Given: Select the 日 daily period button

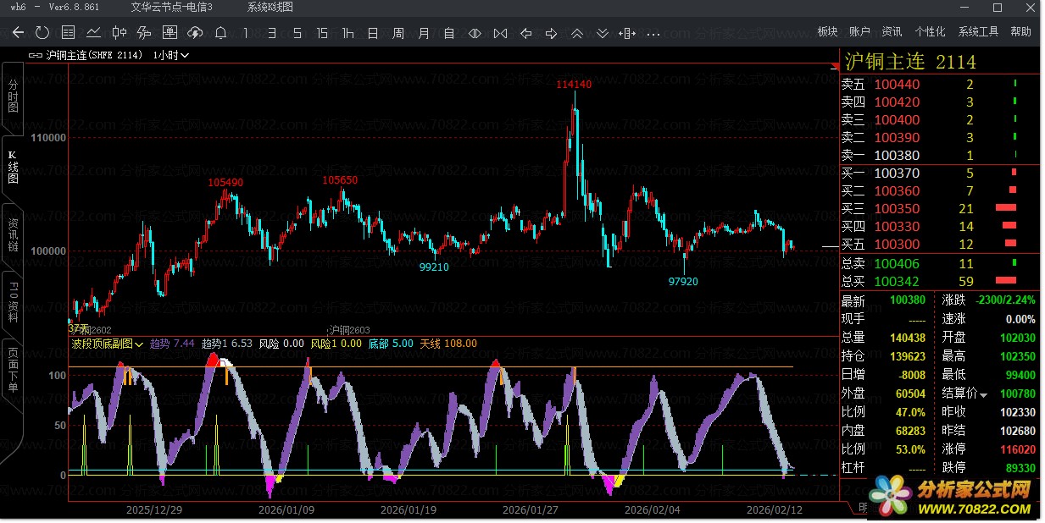Looking at the screenshot, I should pos(373,33).
